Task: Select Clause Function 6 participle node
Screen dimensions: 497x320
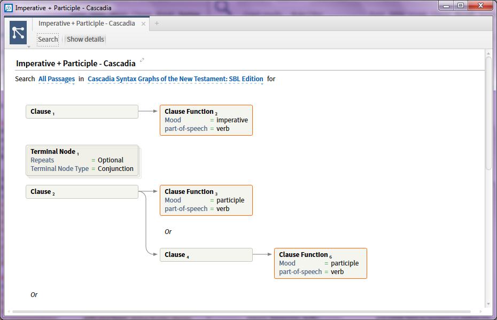Action: click(320, 263)
